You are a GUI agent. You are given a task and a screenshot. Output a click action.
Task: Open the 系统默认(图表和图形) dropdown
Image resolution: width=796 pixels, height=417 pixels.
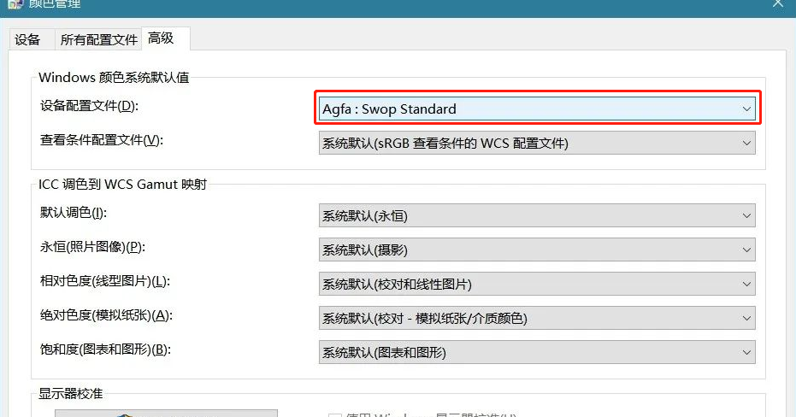536,351
